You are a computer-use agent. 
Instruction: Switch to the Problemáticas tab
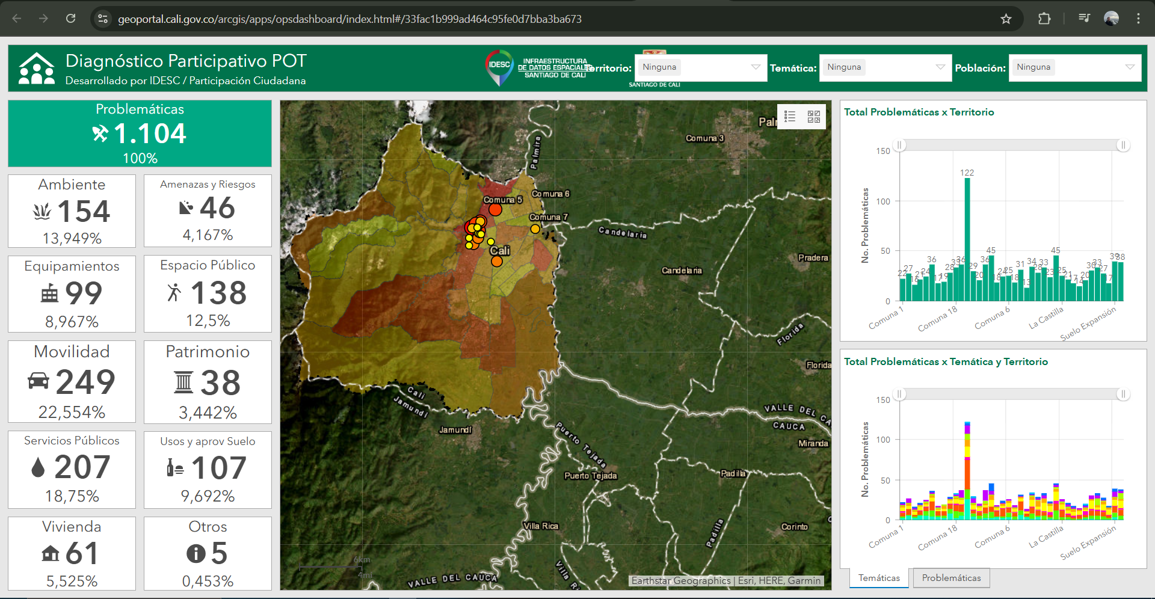tap(951, 578)
